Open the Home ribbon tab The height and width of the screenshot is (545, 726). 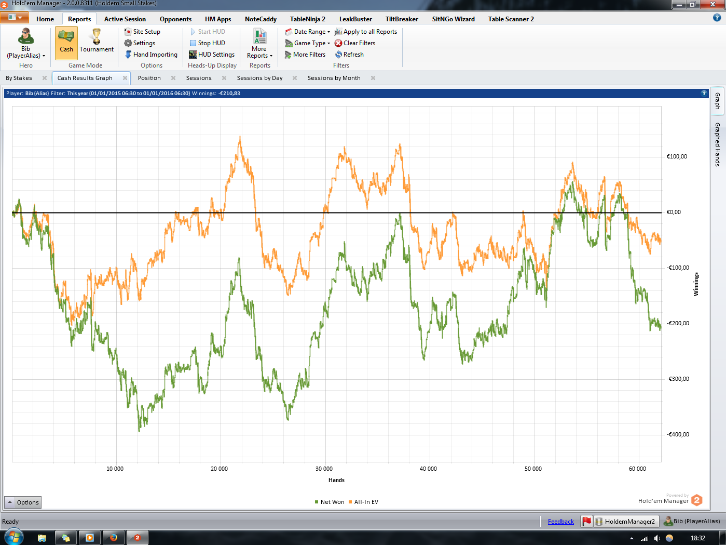(45, 19)
